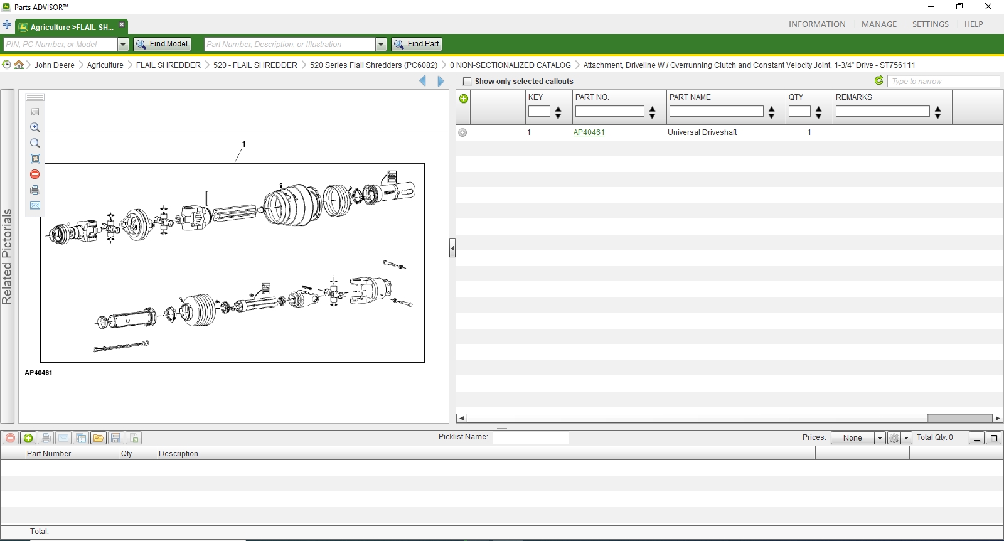Go to the next illustration
The width and height of the screenshot is (1004, 541).
tap(441, 81)
